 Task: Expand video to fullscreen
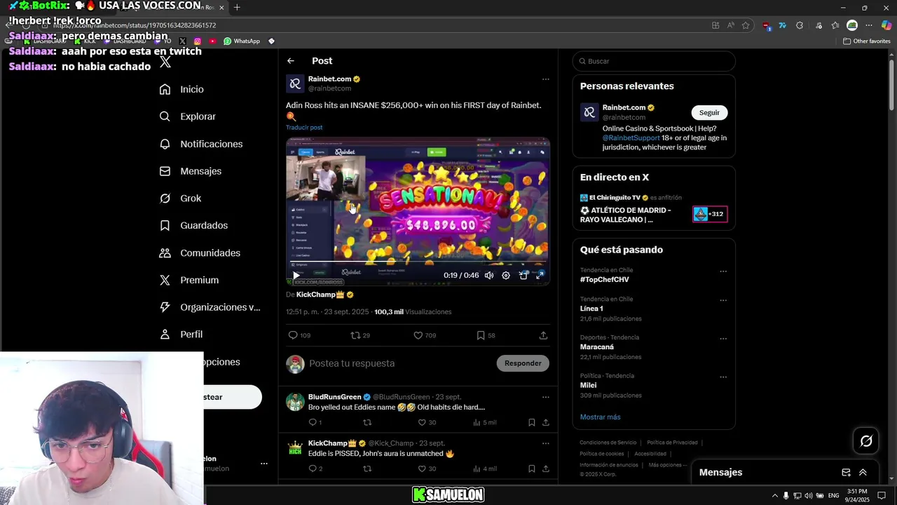coord(540,276)
